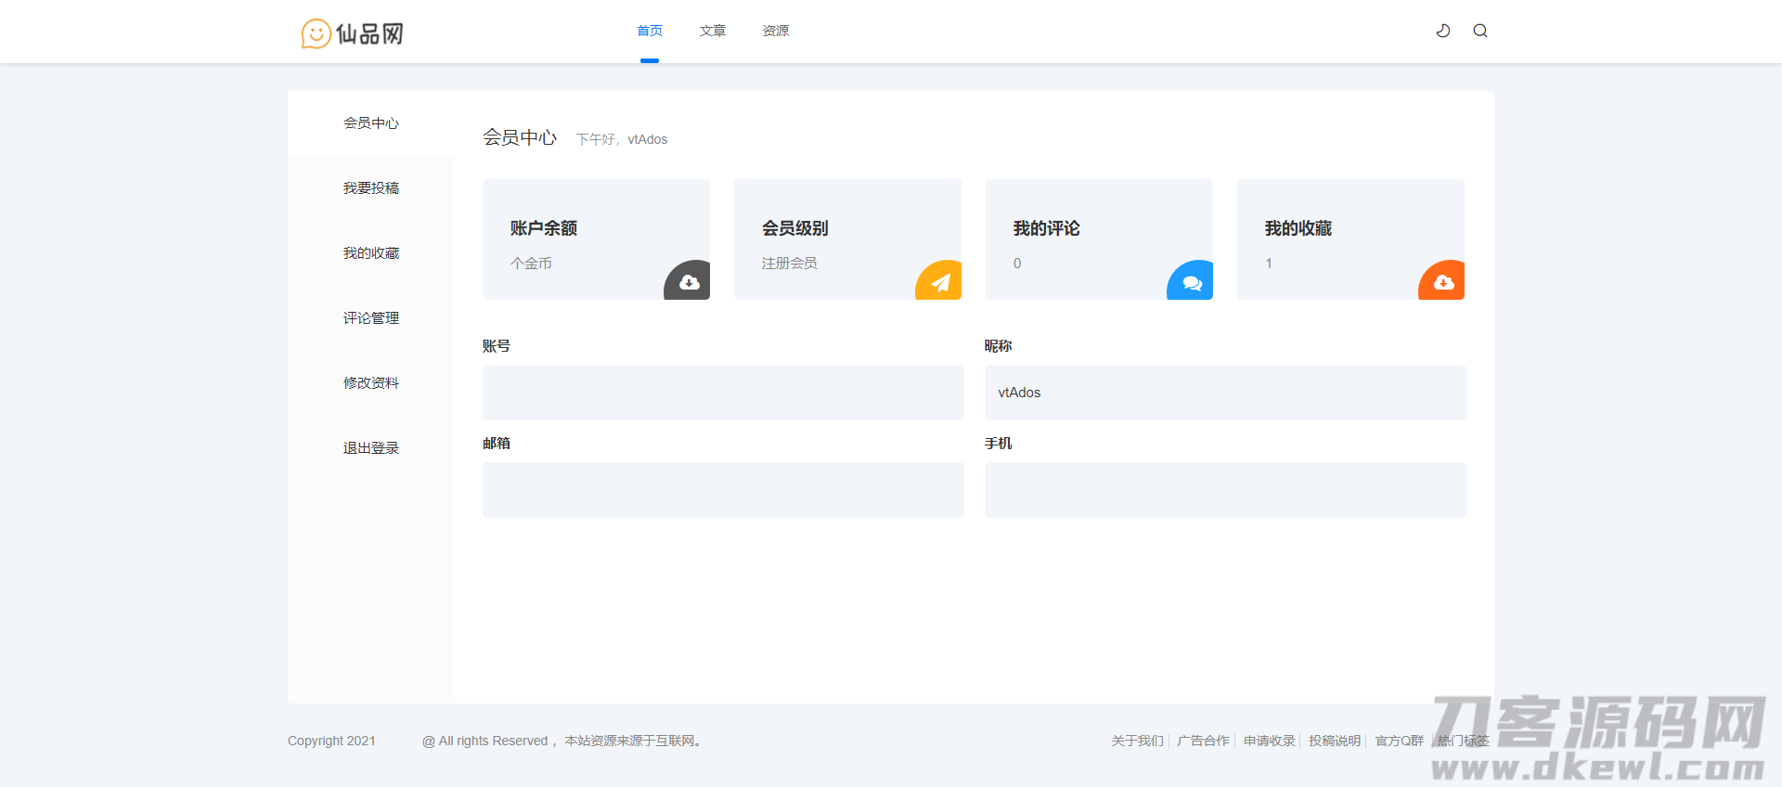1782x787 pixels.
Task: Go to 评论管理 in the sidebar
Action: click(x=371, y=318)
